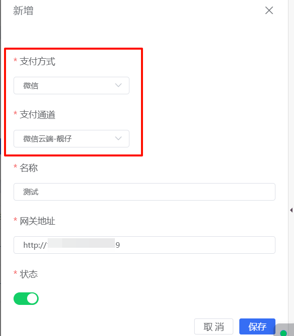
Task: Click the 名称 field label
Action: point(29,168)
